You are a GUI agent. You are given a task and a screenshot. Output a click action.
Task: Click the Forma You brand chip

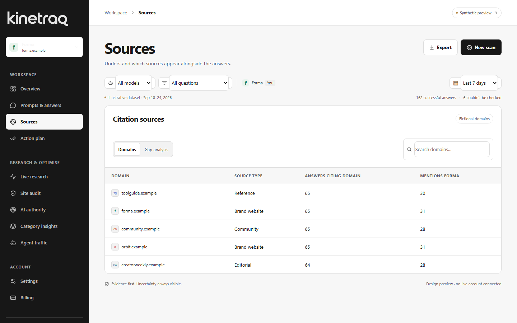[258, 83]
